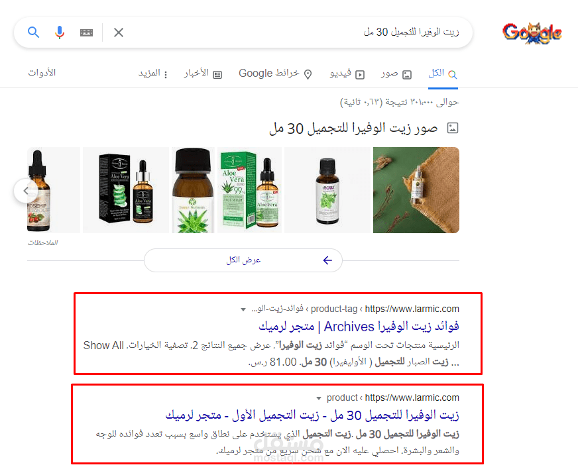Clear the search box with X
The width and height of the screenshot is (578, 473).
(x=119, y=32)
